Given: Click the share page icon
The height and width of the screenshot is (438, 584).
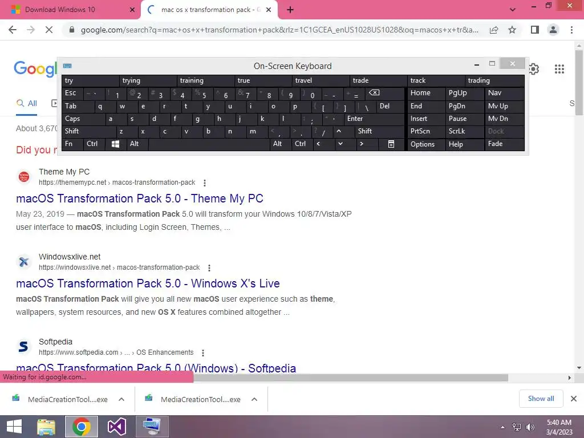Looking at the screenshot, I should (494, 30).
